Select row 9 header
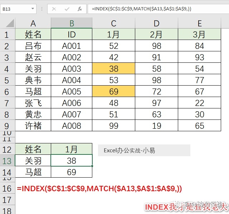Image resolution: width=229 pixels, height=214 pixels. click(x=7, y=126)
